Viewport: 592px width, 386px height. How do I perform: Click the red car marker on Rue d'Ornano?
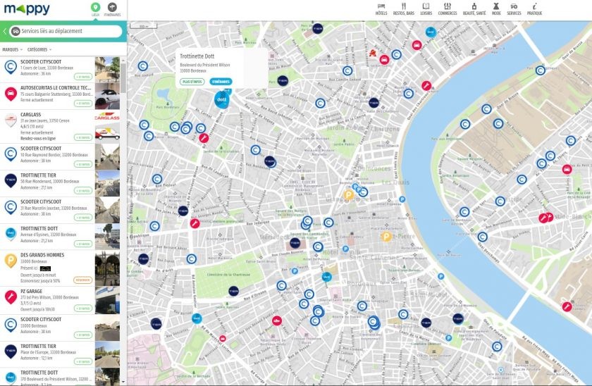tap(277, 321)
